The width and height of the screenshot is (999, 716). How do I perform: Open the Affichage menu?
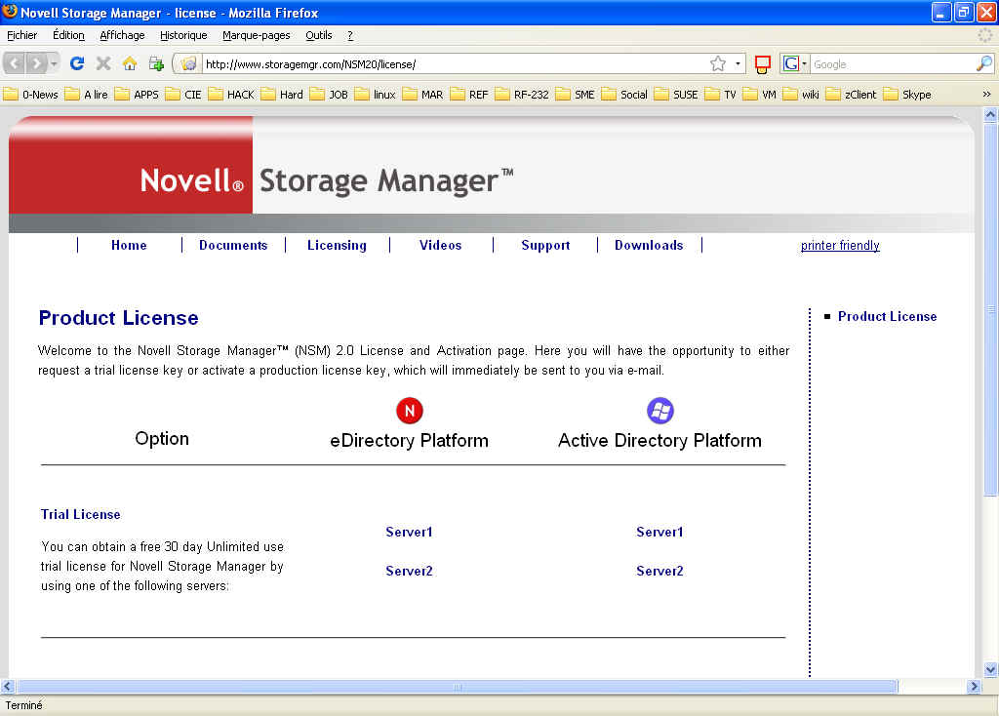click(122, 36)
